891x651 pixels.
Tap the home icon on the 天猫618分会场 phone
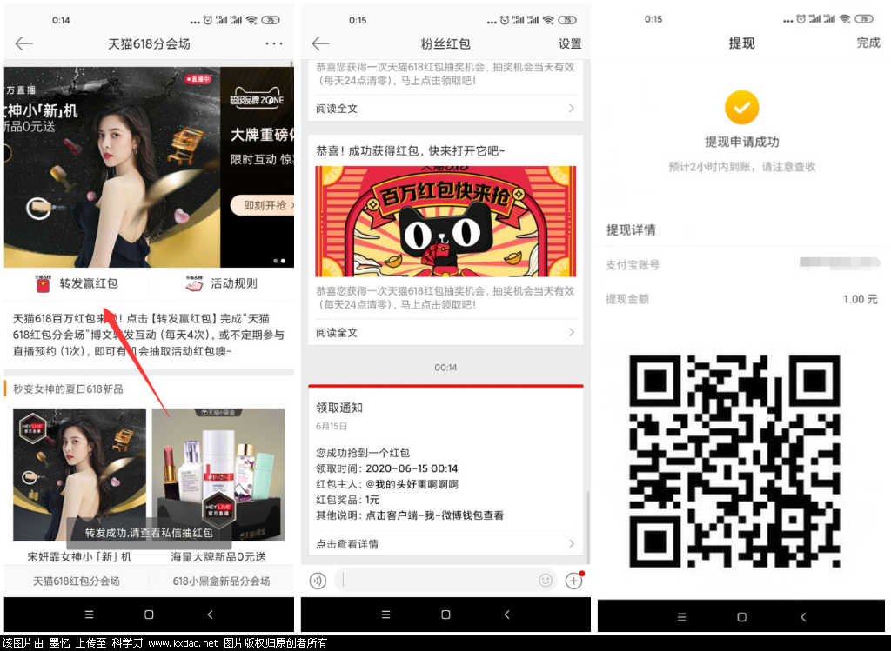coord(149,614)
